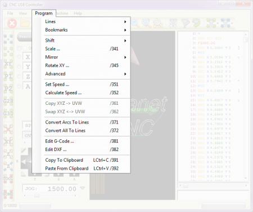Open dropdown arrow beside blue-arrows machine icon
Viewport: 253px width, 212px height.
click(232, 23)
